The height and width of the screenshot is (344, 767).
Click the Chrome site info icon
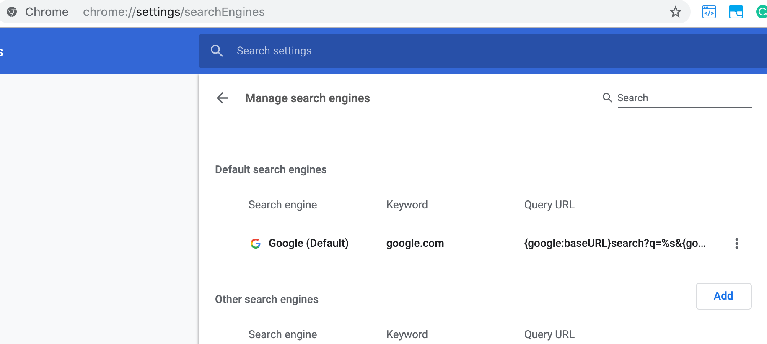(12, 12)
